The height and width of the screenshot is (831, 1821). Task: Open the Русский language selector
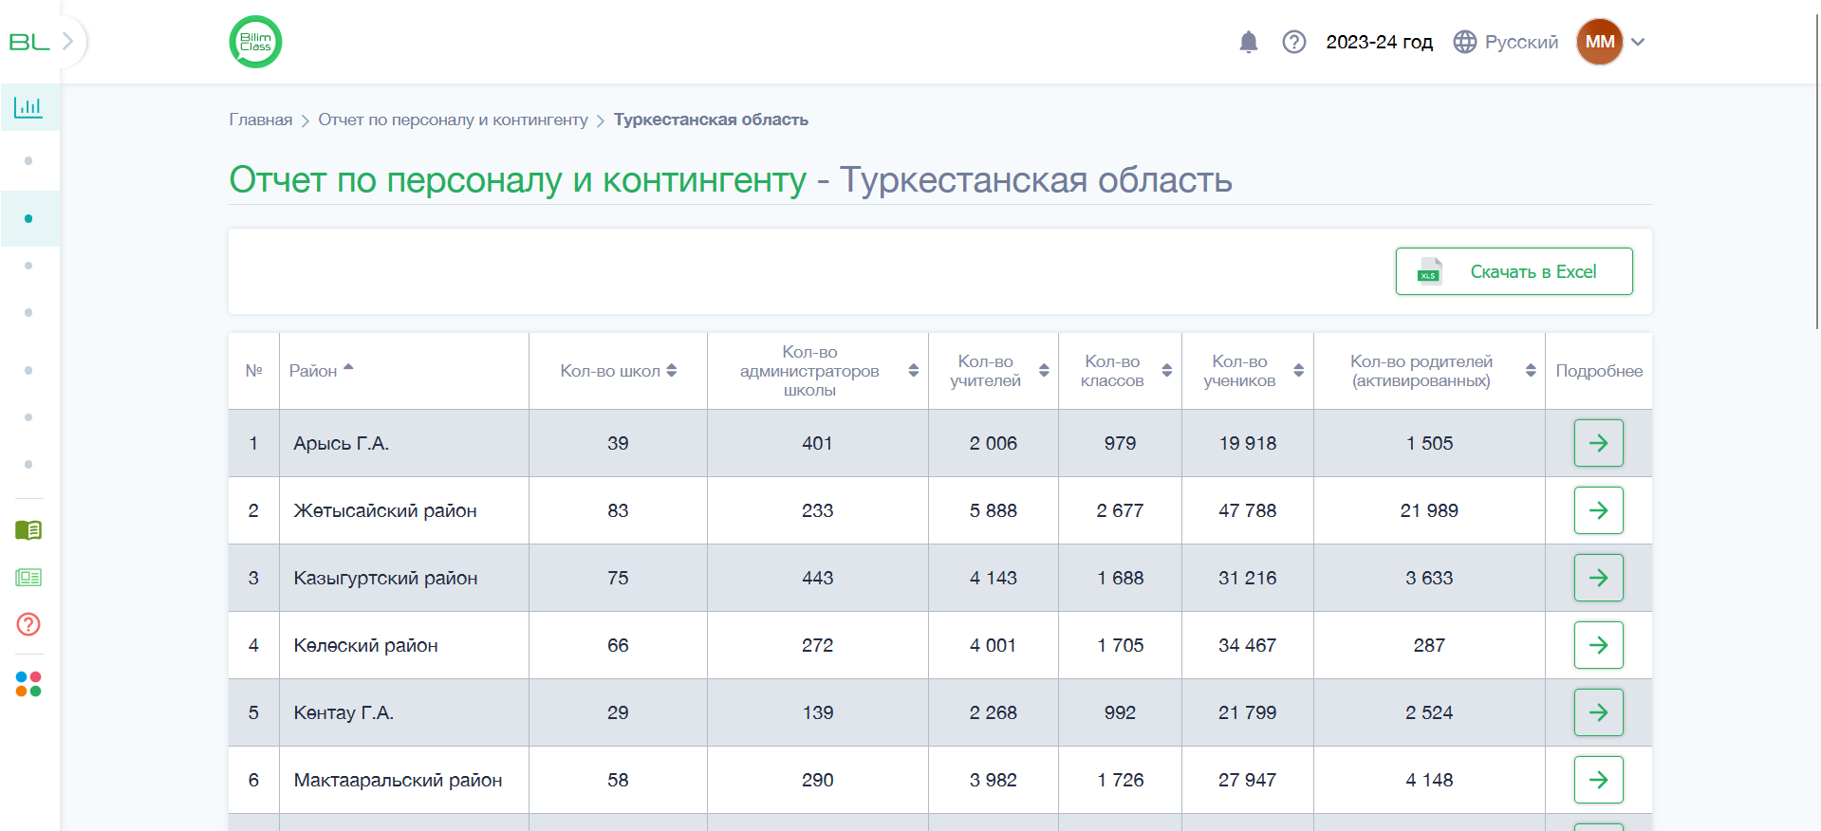(1506, 42)
